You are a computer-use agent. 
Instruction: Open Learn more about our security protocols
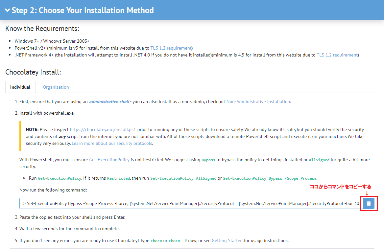(112, 143)
